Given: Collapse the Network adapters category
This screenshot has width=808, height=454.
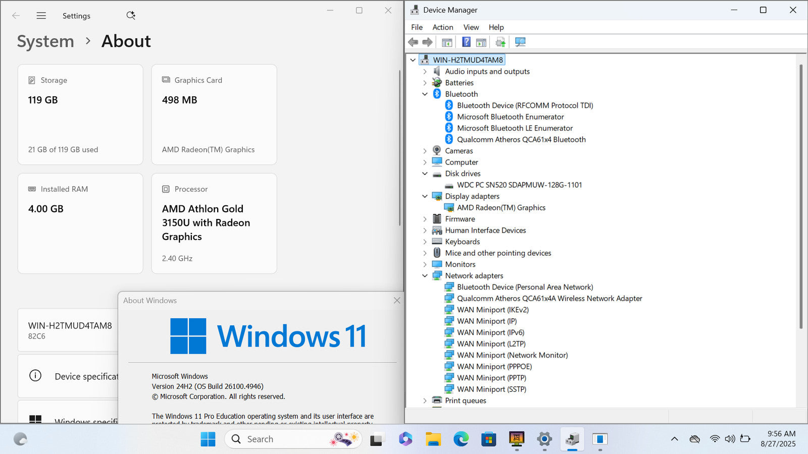Looking at the screenshot, I should pos(425,276).
